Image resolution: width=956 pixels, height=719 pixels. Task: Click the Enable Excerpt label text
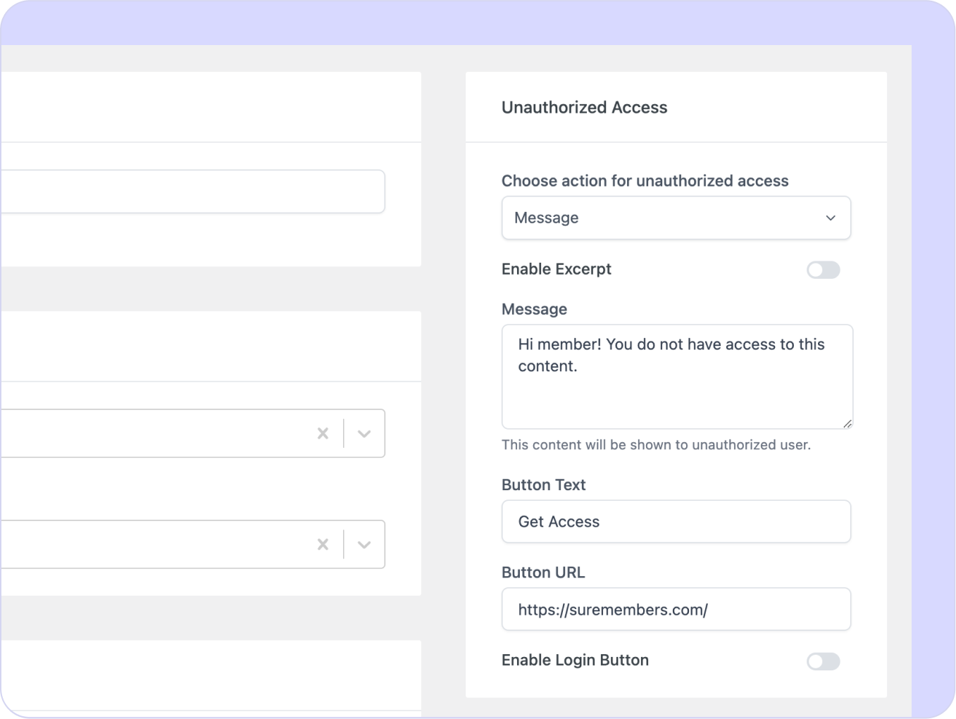tap(556, 269)
